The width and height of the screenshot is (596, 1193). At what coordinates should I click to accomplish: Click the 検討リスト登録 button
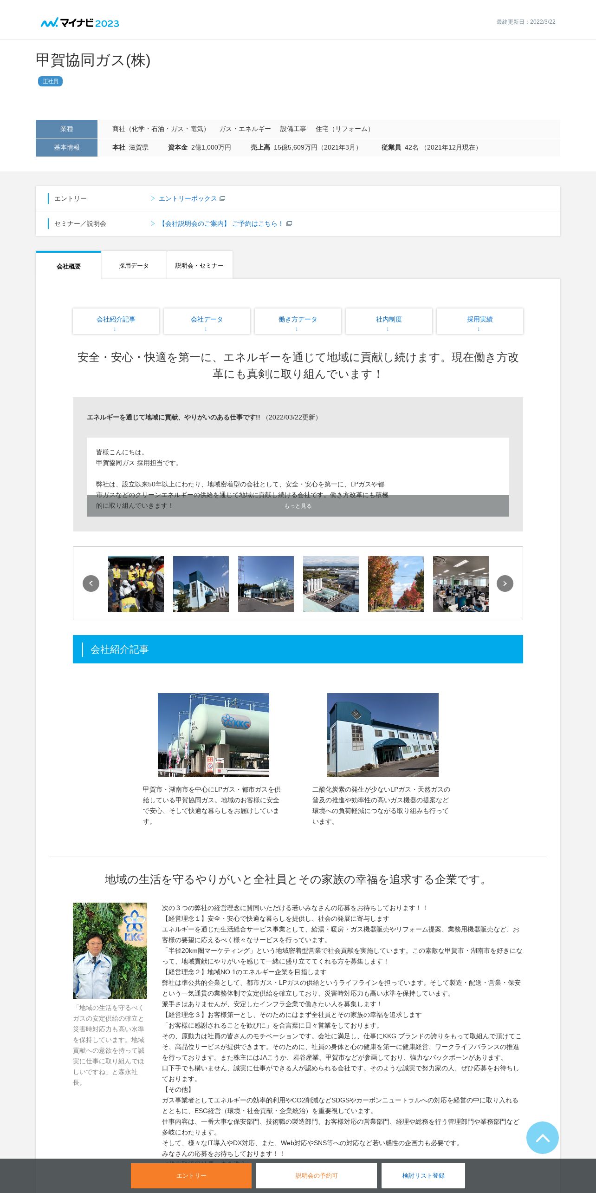(x=423, y=1176)
